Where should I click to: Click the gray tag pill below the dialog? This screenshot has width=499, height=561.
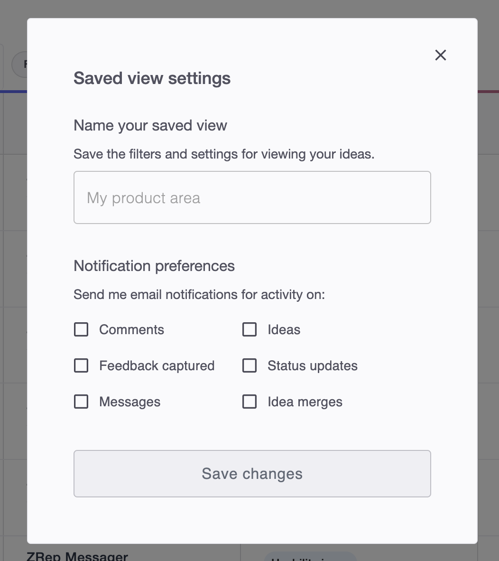311,557
